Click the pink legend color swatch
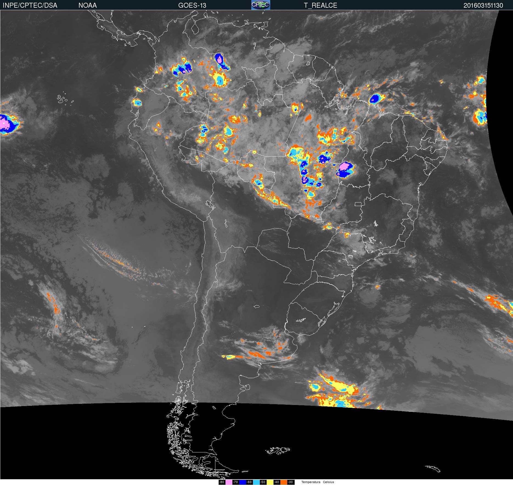513x485 pixels. [229, 482]
